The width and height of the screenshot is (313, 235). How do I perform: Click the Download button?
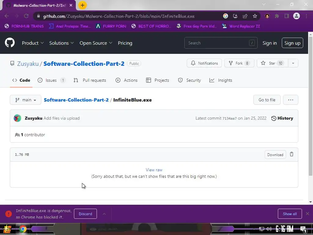[275, 155]
